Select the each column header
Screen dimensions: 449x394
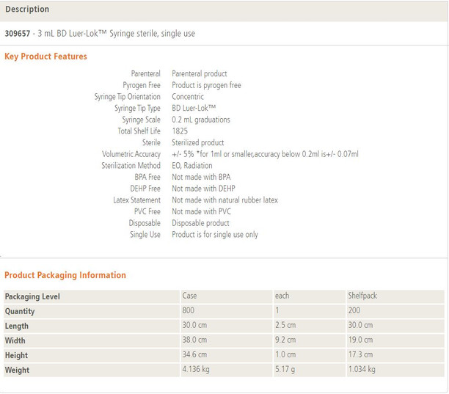tap(282, 296)
